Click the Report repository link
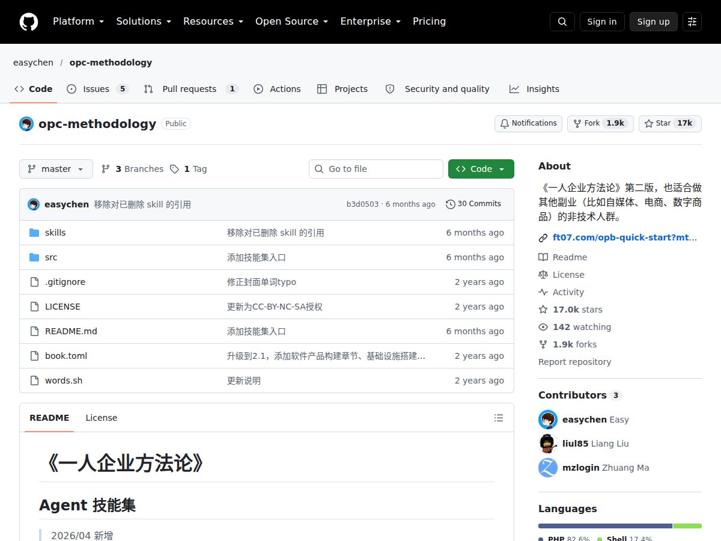Screen dimensions: 721x541 (574, 362)
